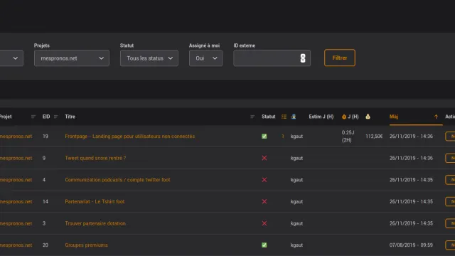Sort by the Màj column header
455x256 pixels.
point(394,117)
